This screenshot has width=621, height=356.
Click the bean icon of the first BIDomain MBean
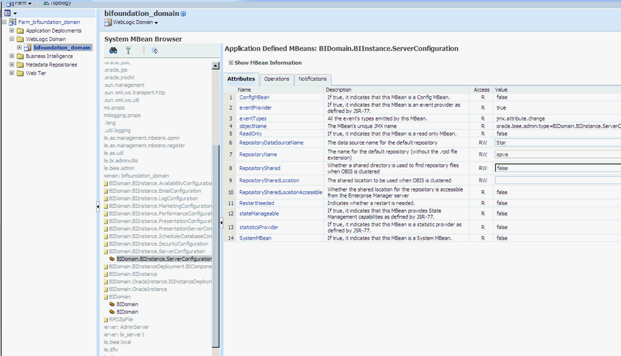click(112, 304)
